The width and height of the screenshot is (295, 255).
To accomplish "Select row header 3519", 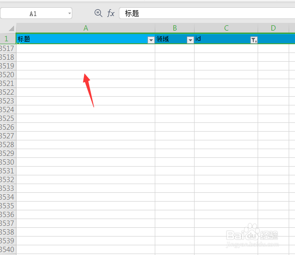I will click(8, 66).
